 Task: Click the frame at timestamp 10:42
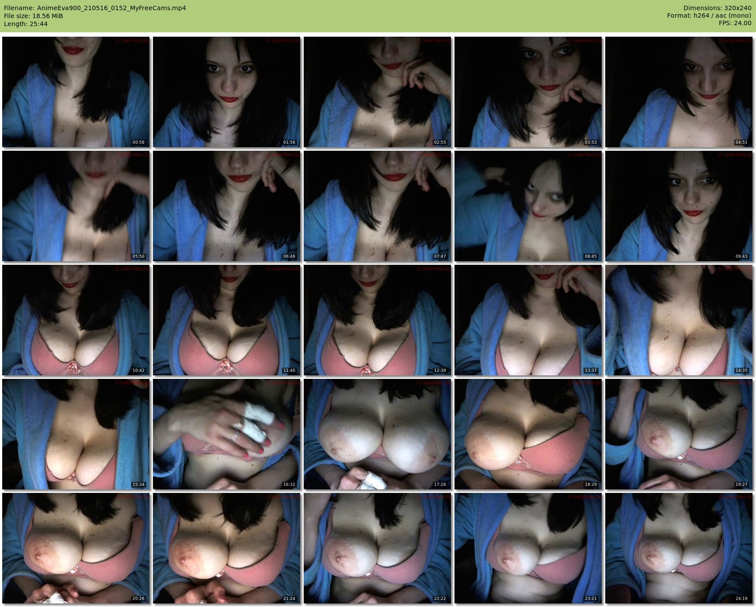[x=76, y=320]
